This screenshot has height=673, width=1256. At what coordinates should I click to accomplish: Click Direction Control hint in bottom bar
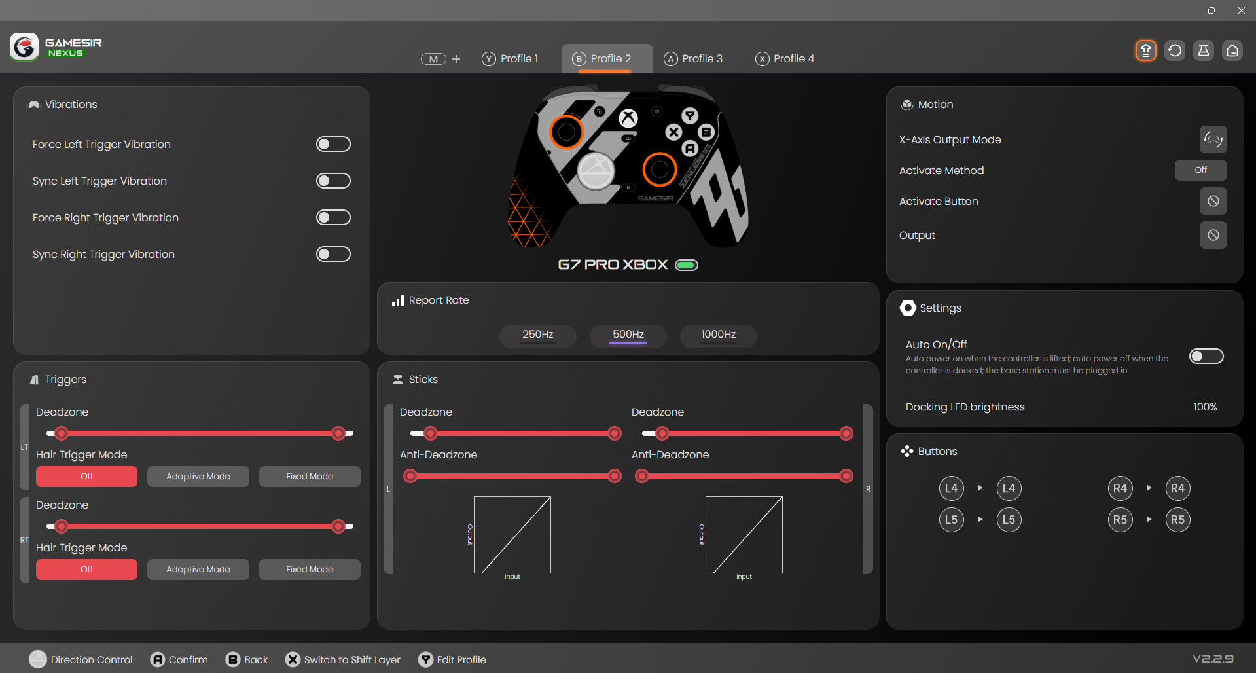pyautogui.click(x=81, y=659)
